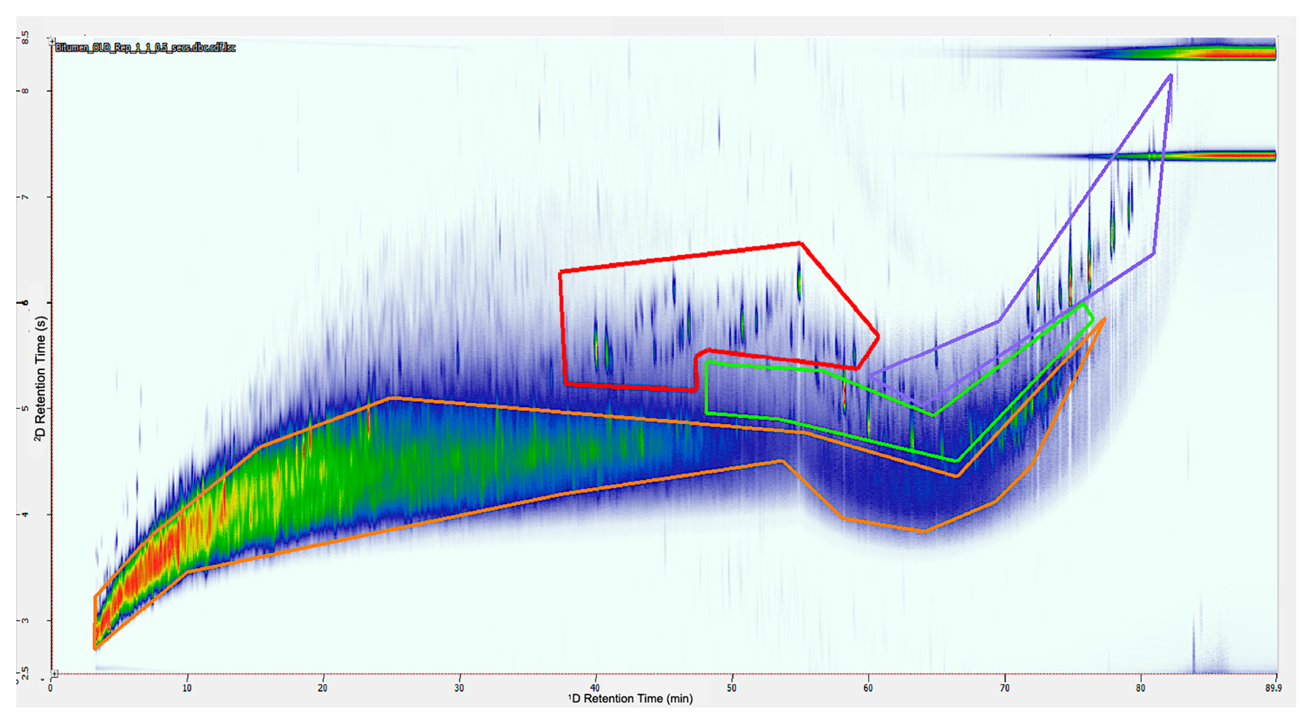The width and height of the screenshot is (1307, 725).
Task: Click the rightmost pointed vertex of the red polygon
Action: point(878,336)
